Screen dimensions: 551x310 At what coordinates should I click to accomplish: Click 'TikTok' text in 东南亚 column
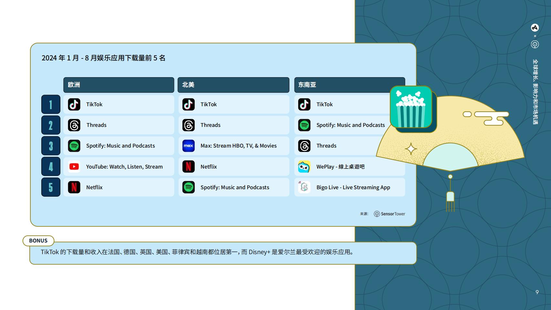tap(325, 104)
